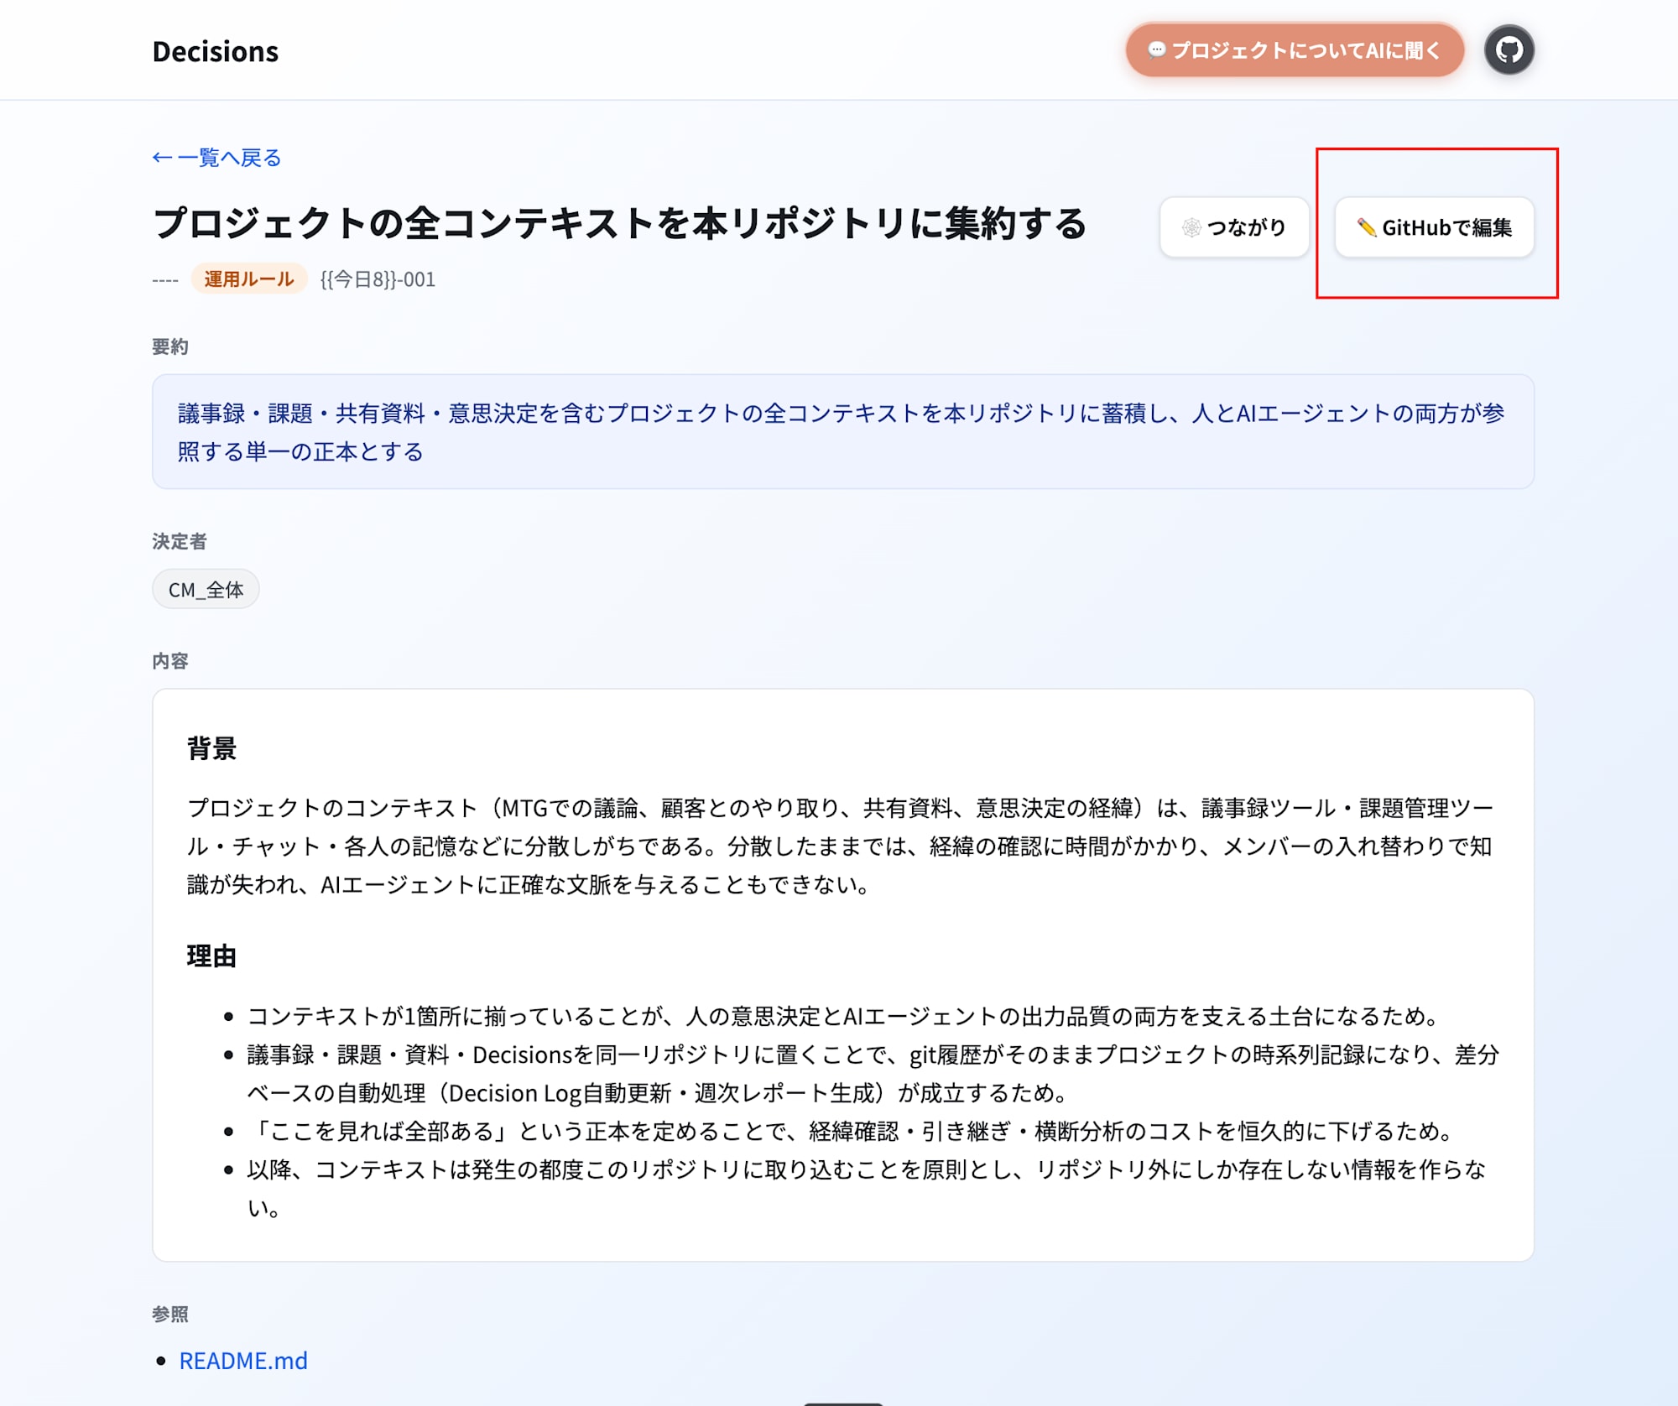Click the {{今日8}}-001 identifier text
Image resolution: width=1678 pixels, height=1406 pixels.
tap(378, 279)
